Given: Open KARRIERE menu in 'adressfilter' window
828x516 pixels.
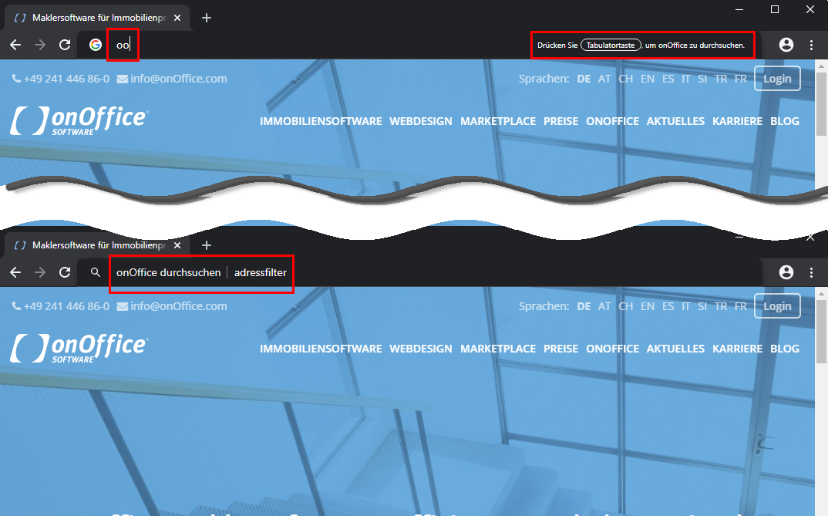Looking at the screenshot, I should point(737,349).
